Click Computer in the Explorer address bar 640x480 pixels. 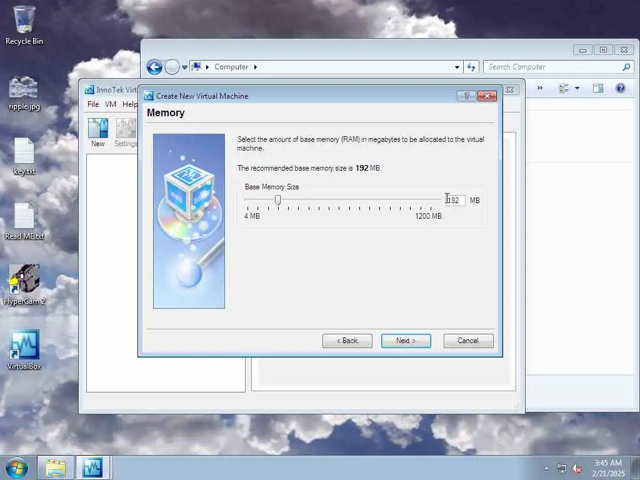click(x=231, y=67)
